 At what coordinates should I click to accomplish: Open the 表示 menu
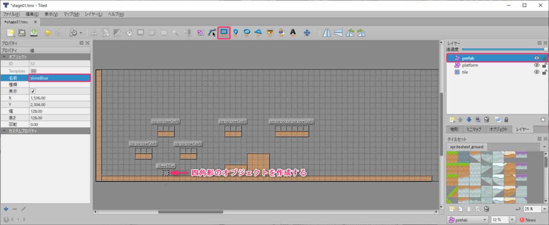(x=51, y=15)
